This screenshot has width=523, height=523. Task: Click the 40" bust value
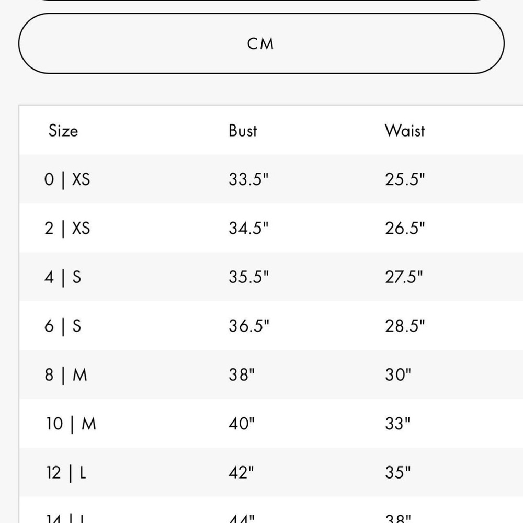click(x=242, y=424)
